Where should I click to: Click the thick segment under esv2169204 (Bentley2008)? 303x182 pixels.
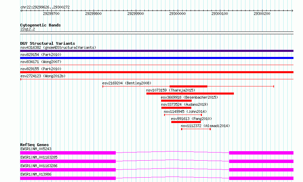pyautogui.click(x=188, y=86)
